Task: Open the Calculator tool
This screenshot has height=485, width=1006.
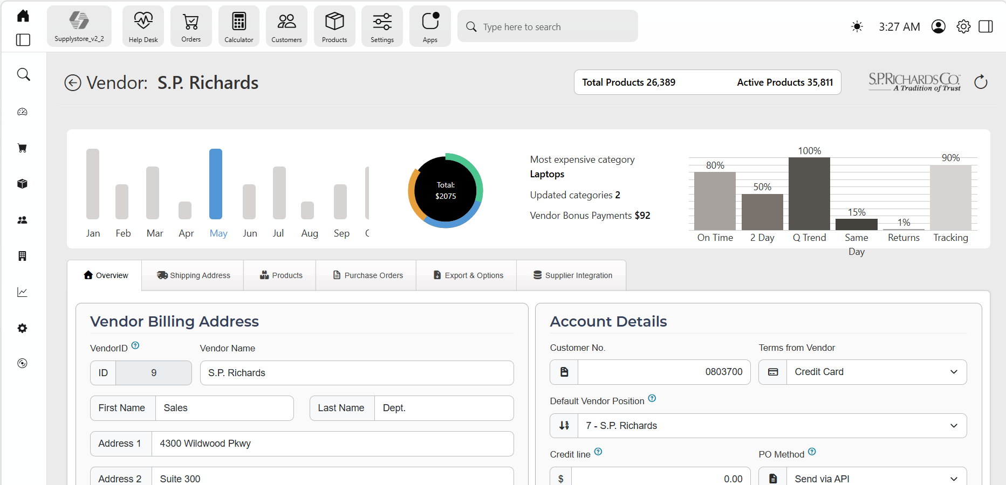Action: [x=239, y=26]
